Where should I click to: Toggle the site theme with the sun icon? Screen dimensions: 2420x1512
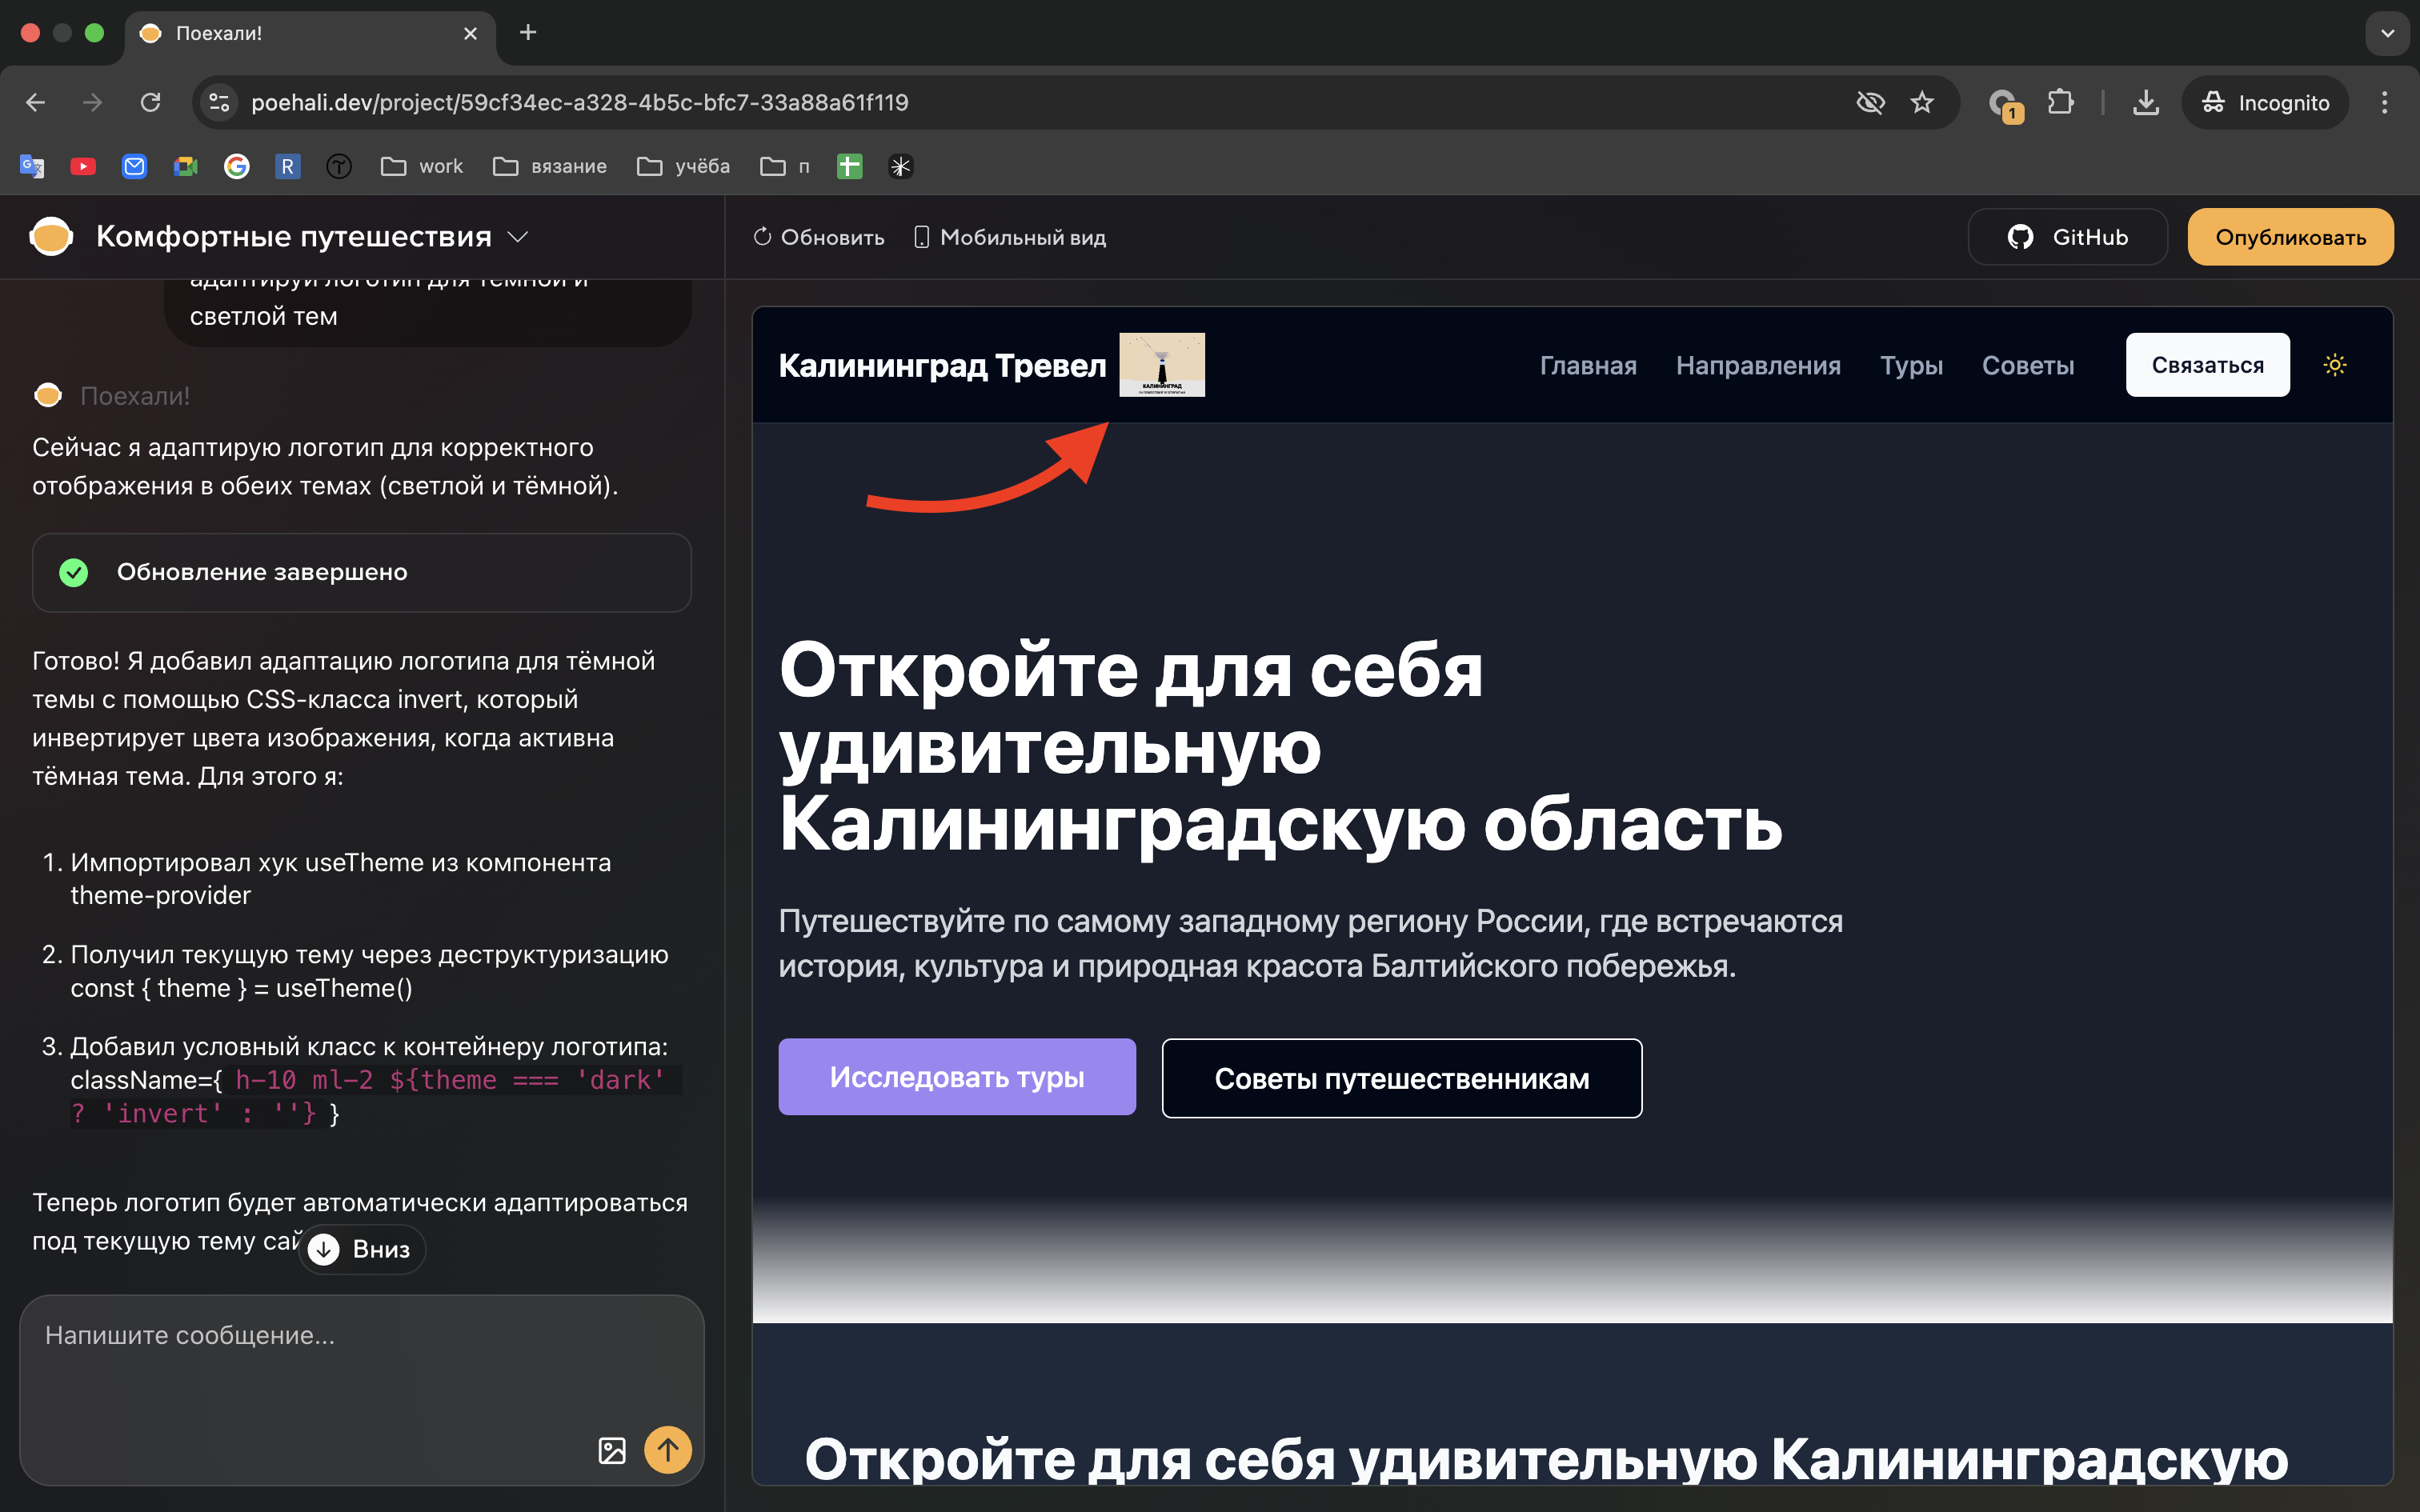pos(2335,365)
